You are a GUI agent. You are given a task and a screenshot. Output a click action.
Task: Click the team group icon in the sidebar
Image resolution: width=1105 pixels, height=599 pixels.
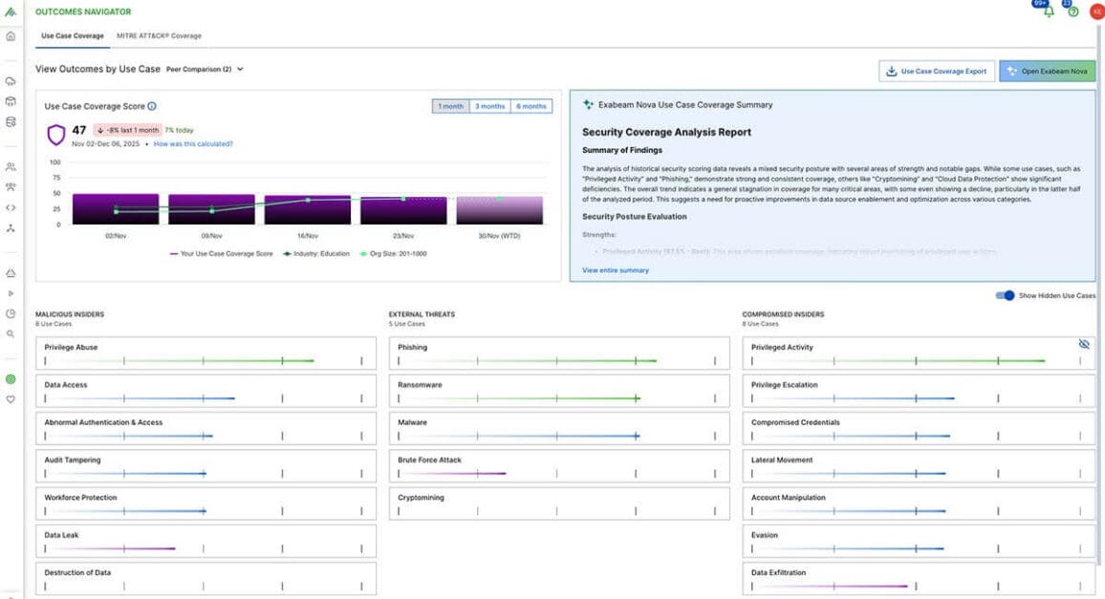click(11, 187)
